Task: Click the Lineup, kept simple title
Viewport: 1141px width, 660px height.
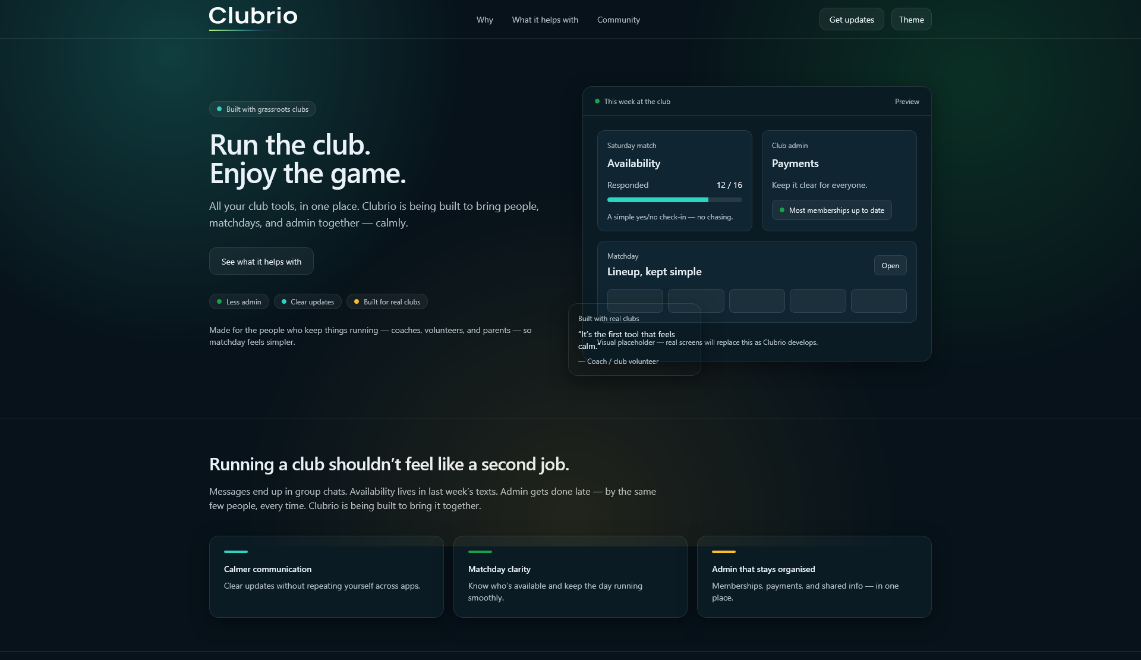Action: pyautogui.click(x=654, y=272)
